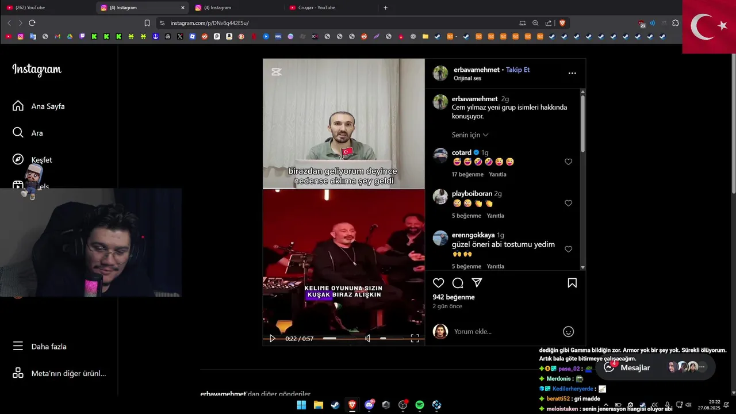Open a new browser tab
Viewport: 736px width, 414px height.
pos(385,7)
